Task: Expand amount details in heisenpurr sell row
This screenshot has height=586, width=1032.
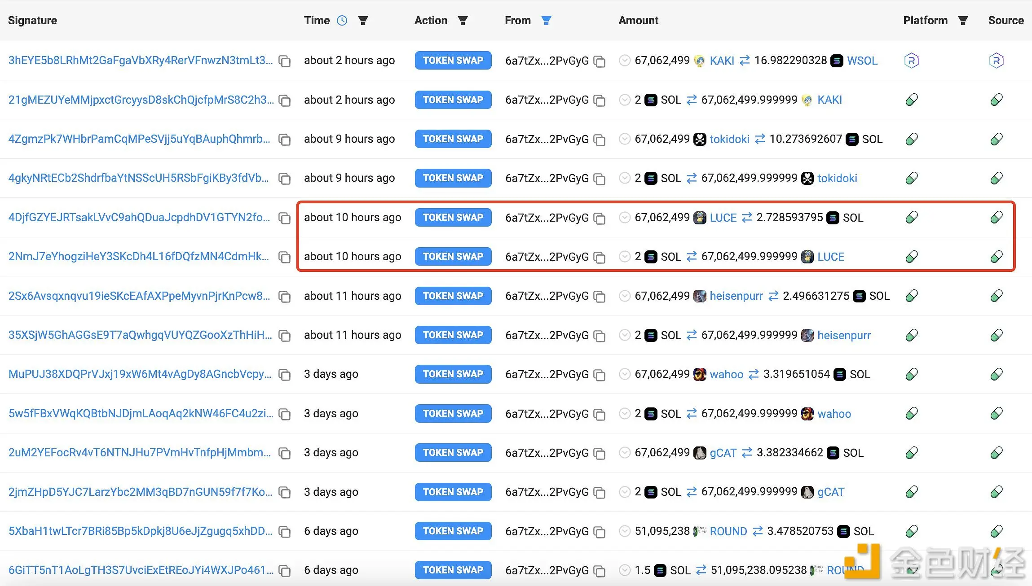Action: click(624, 296)
